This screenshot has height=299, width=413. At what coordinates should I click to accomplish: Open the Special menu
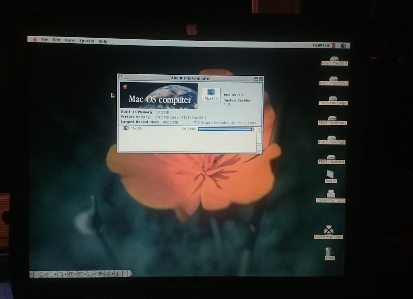coord(86,41)
